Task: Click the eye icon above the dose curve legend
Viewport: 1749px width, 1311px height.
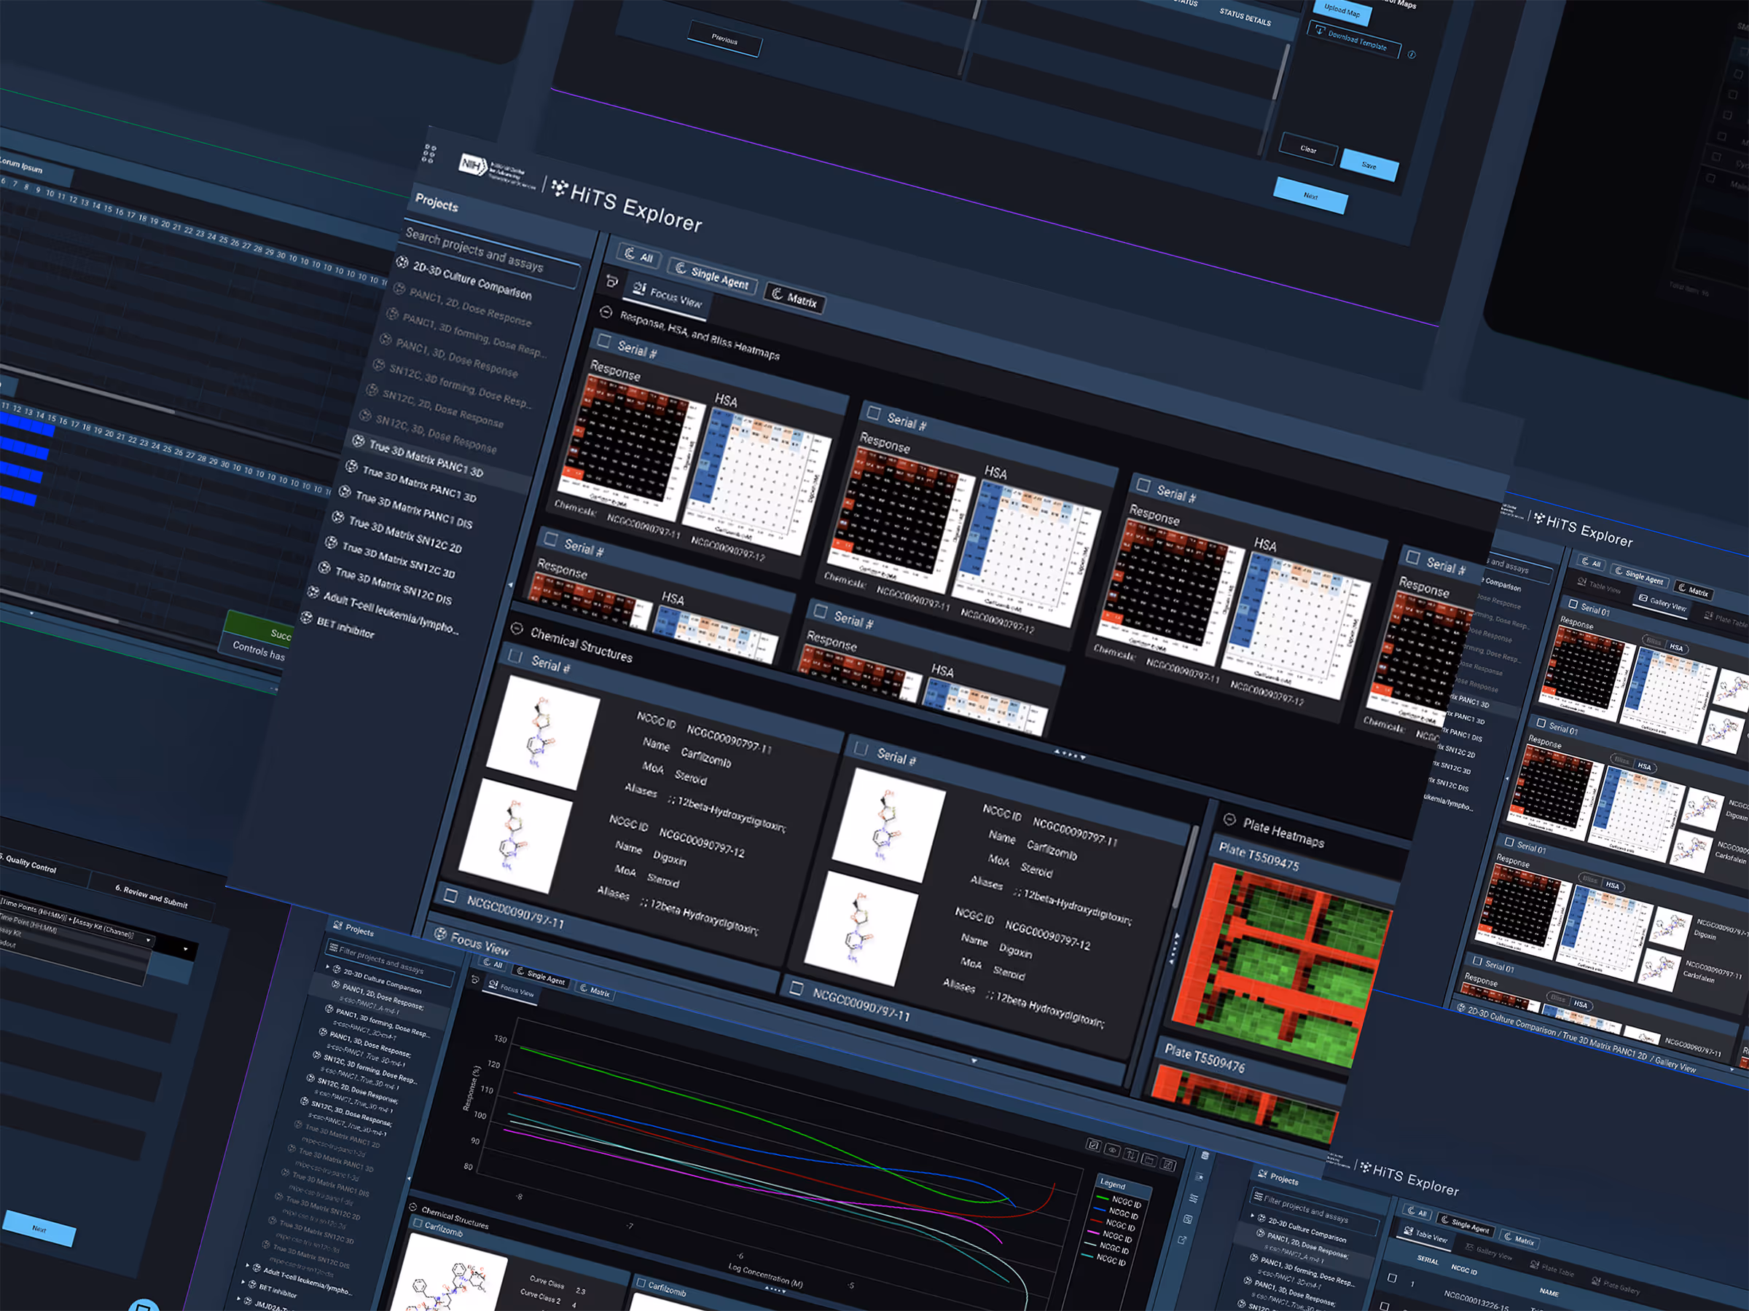Action: pos(1111,1151)
